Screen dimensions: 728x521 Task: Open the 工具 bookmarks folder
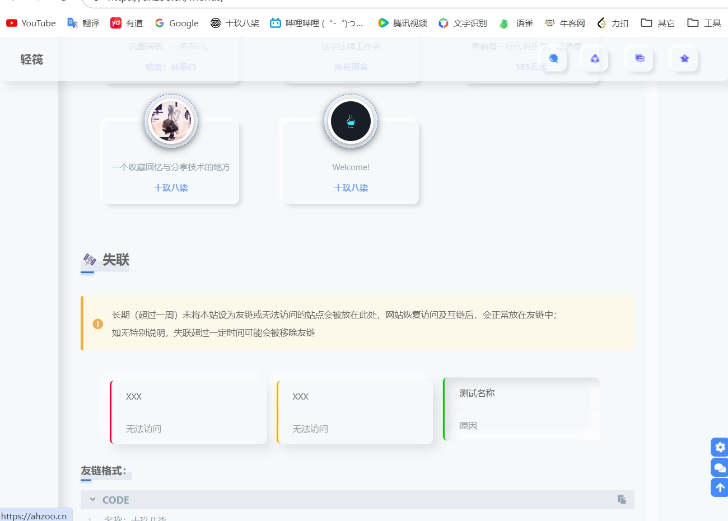704,23
